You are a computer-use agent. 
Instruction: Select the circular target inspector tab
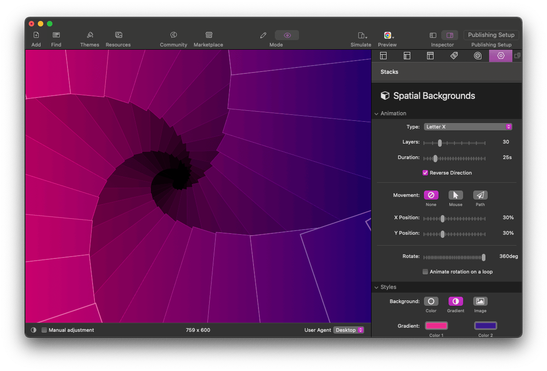pos(478,56)
